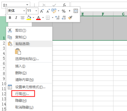Apply yellow fill color bucket
The image size is (127, 111).
[x=29, y=18]
